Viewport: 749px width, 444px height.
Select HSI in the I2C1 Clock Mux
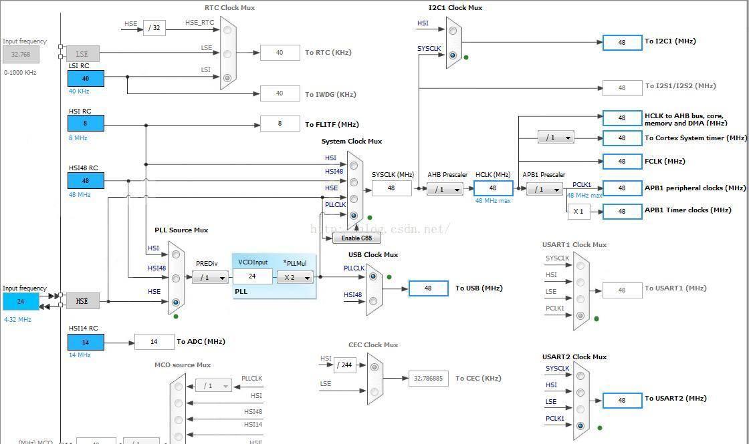(x=453, y=31)
